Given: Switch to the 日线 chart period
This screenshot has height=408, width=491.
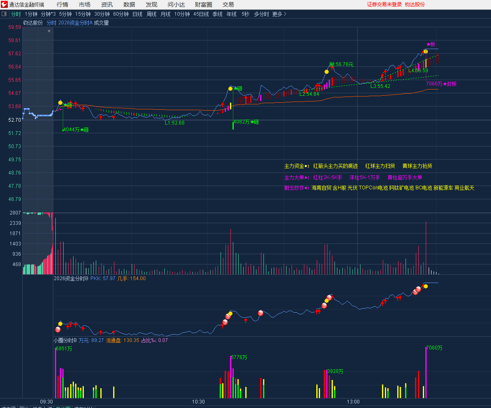Looking at the screenshot, I should (137, 14).
